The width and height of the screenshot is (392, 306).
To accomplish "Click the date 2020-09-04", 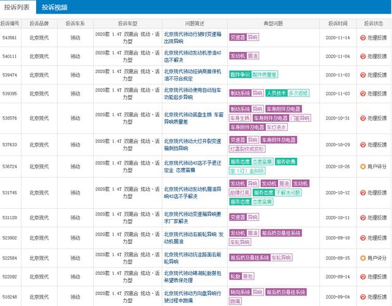I will click(337, 297).
